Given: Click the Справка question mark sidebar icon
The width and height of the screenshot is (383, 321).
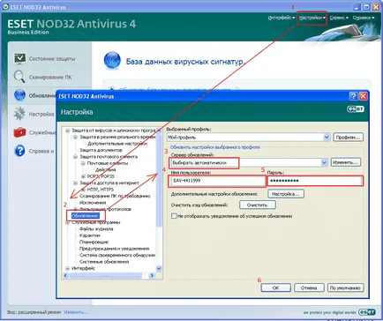Looking at the screenshot, I should coord(19,151).
